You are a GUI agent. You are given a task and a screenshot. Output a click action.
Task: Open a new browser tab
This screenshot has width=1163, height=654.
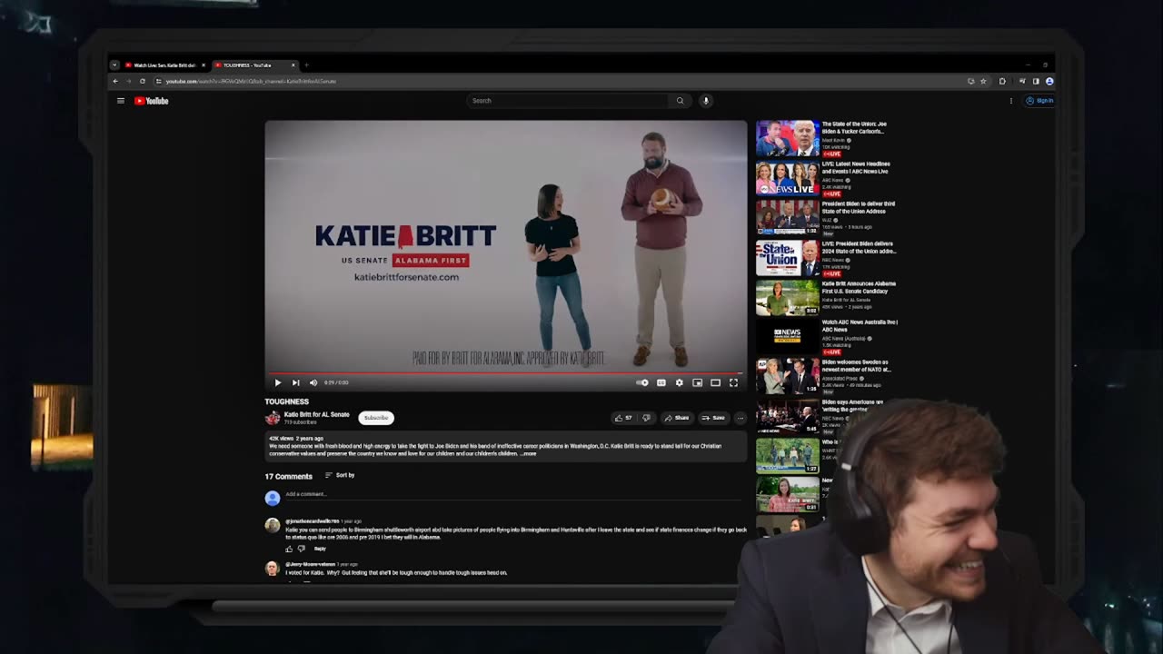(306, 65)
